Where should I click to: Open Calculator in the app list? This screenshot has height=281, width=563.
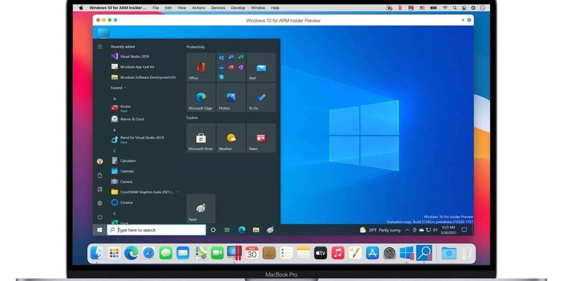click(128, 161)
